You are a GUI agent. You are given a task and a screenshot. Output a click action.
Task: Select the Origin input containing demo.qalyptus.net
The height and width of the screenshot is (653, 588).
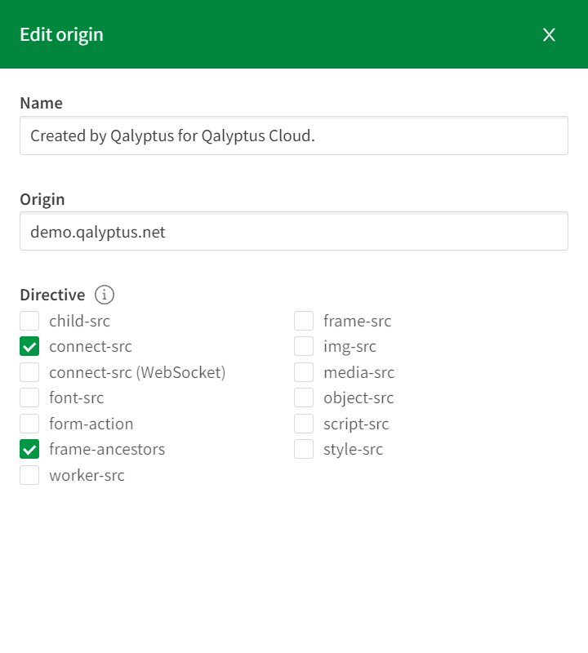click(294, 231)
